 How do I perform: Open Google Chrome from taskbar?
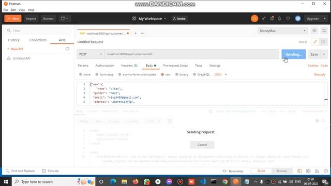pos(225,181)
